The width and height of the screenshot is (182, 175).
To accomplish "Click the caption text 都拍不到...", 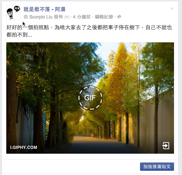I will click(17, 35).
